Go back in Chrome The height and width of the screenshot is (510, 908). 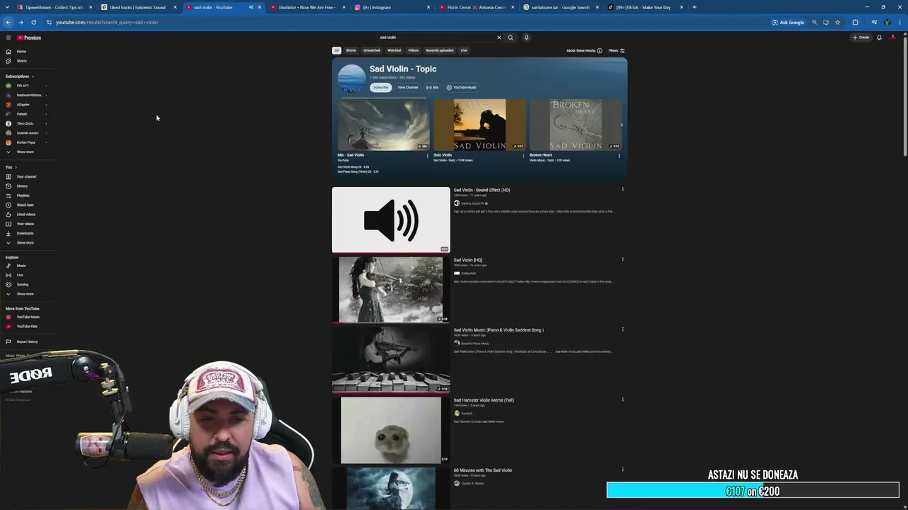point(9,22)
